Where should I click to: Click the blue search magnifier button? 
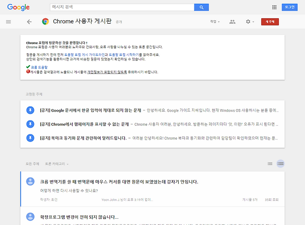pyautogui.click(x=201, y=7)
